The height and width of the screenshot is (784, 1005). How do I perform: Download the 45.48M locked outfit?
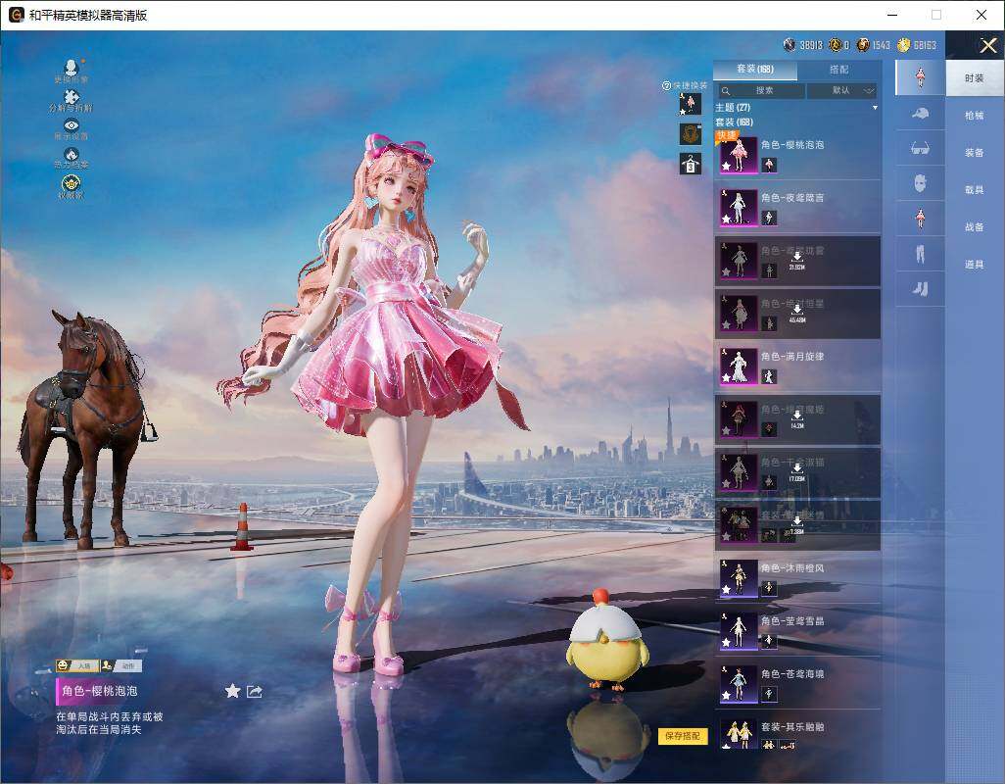(x=796, y=313)
